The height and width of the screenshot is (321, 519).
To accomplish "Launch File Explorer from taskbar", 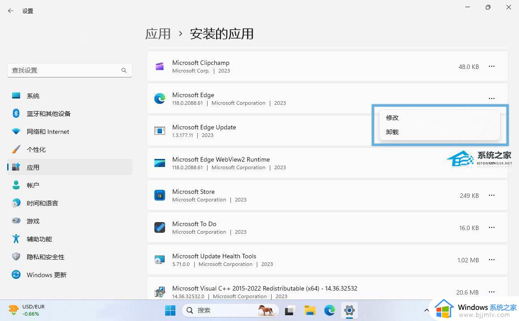I will click(x=310, y=310).
